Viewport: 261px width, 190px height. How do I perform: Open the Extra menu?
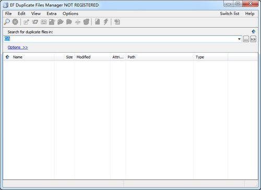[x=52, y=14]
